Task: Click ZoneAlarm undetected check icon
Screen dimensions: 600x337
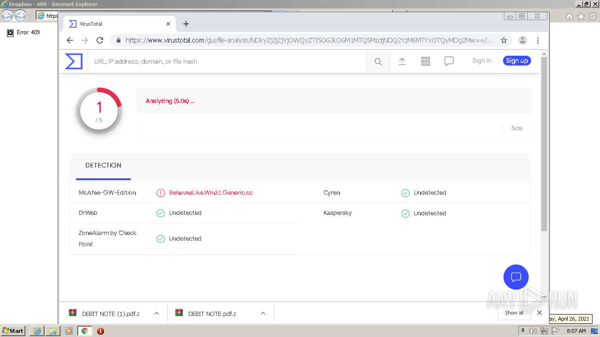Action: 161,239
